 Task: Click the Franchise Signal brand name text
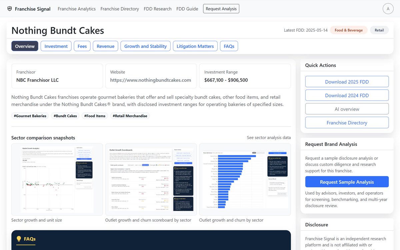(x=33, y=9)
